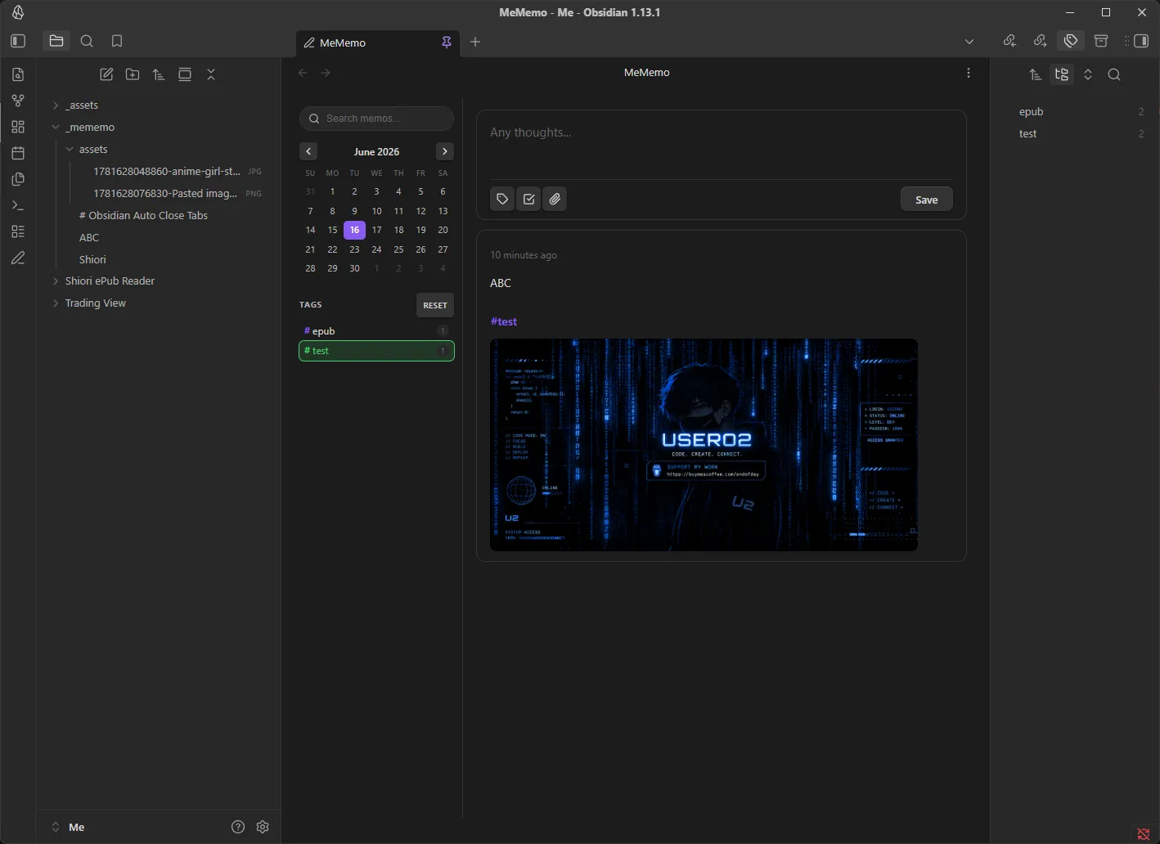This screenshot has width=1160, height=844.
Task: Collapse all folders icon in explorer
Action: [211, 74]
